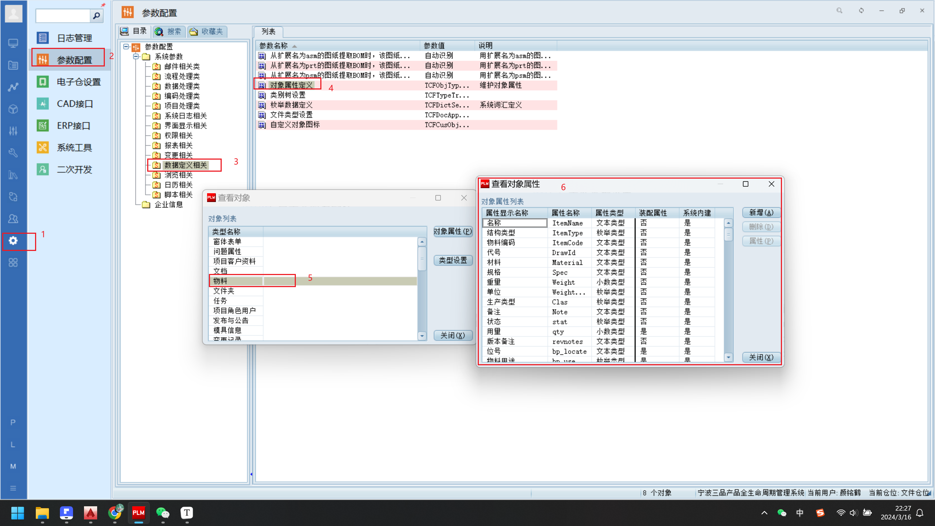The image size is (935, 526).
Task: Click the 对象属性(P) button
Action: pyautogui.click(x=453, y=231)
